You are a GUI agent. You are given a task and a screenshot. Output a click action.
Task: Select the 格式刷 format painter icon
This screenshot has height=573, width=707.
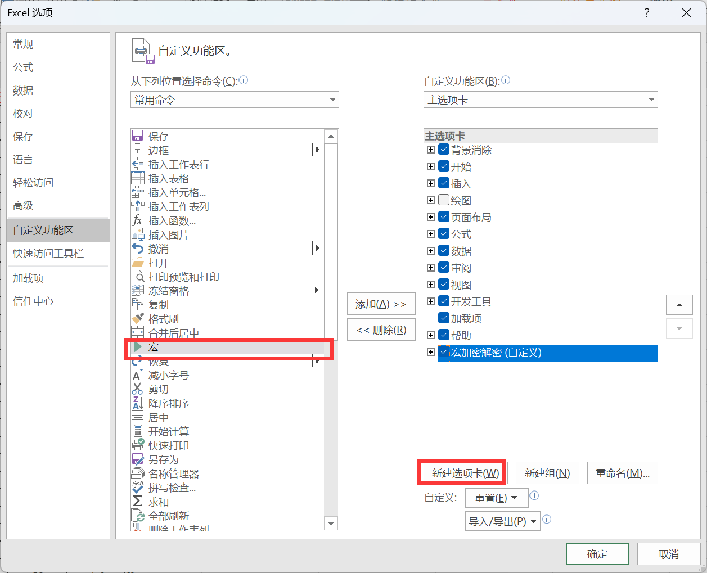coord(137,319)
